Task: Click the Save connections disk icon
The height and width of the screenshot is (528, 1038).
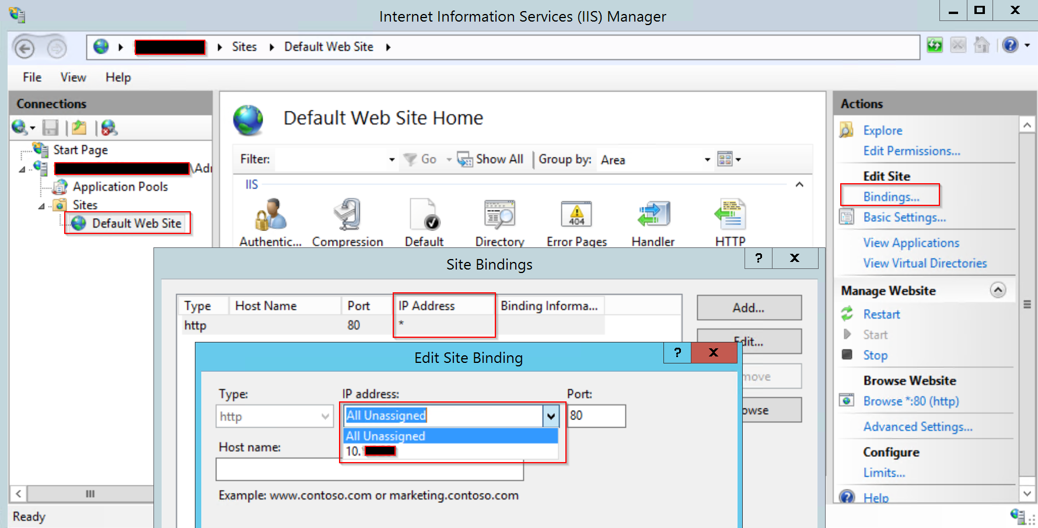Action: [x=51, y=128]
